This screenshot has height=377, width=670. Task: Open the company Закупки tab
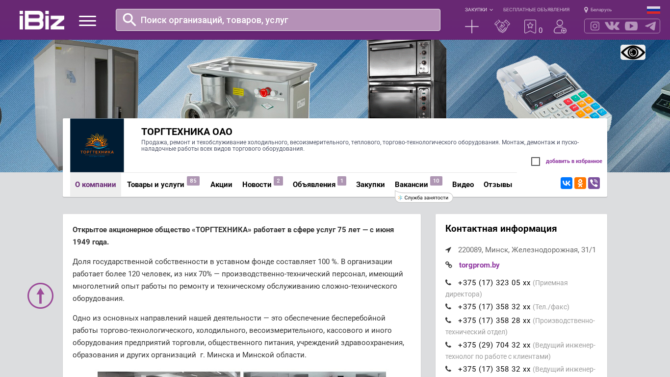point(370,185)
